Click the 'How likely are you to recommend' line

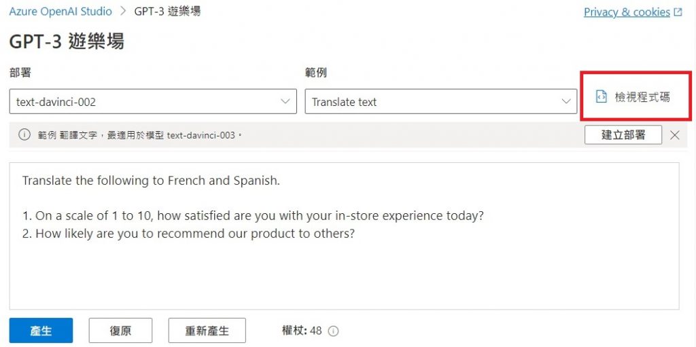188,234
